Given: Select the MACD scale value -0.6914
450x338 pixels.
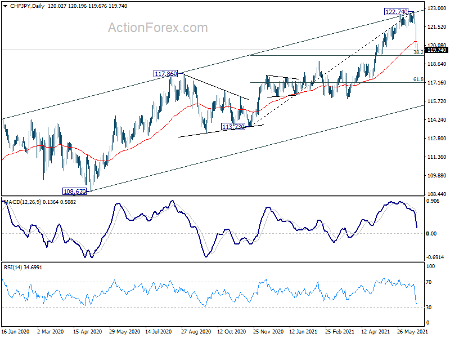Looking at the screenshot, I should [x=435, y=257].
